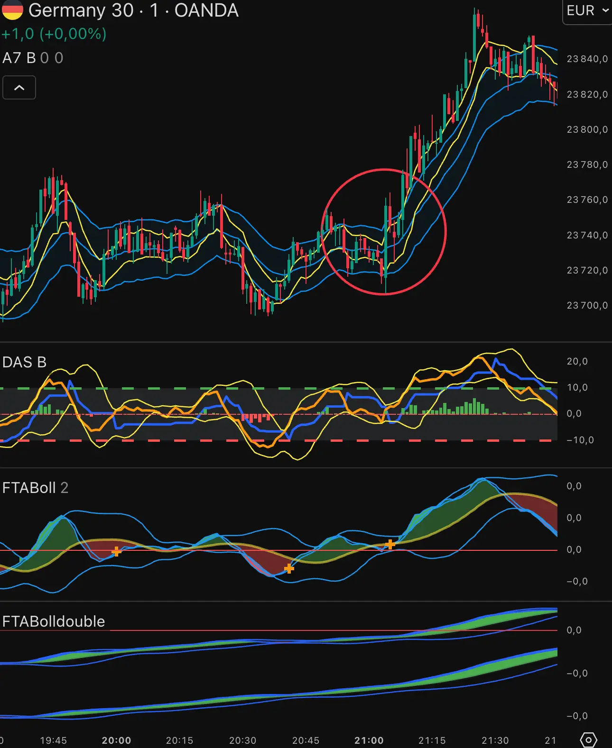
Task: Click the orange cross marker near 20:00
Action: point(116,551)
